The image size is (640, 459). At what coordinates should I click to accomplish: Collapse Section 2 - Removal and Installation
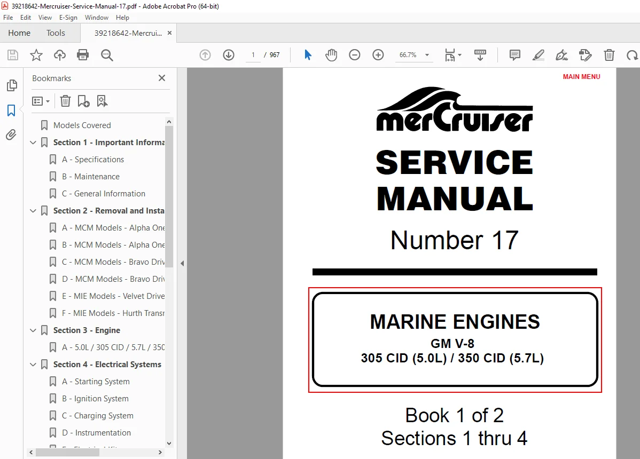[x=33, y=211]
